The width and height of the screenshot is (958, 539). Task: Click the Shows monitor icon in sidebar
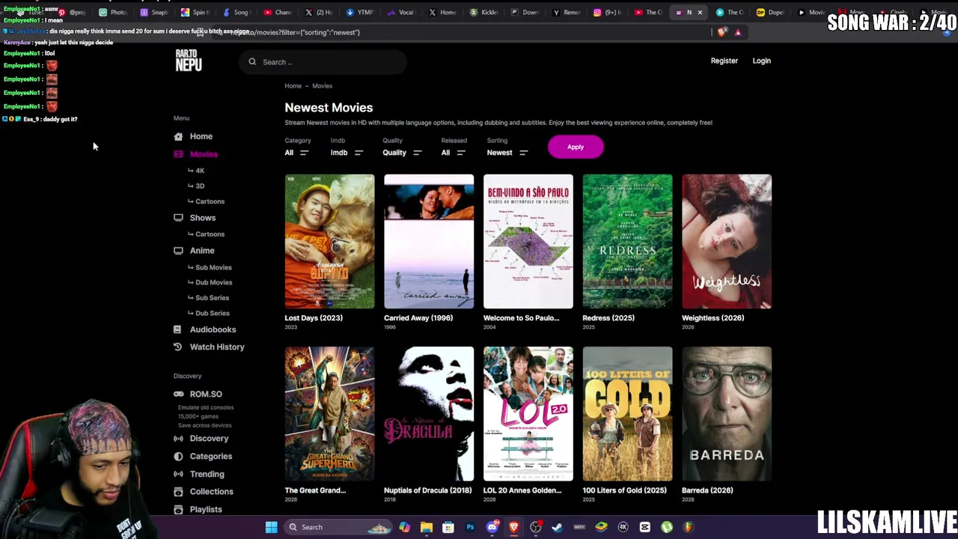[178, 218]
